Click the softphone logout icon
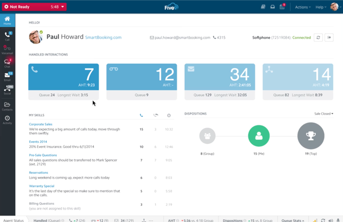This screenshot has width=343, height=222. click(x=330, y=37)
